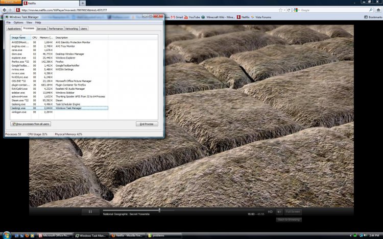Sort by the CPU column header
This screenshot has height=239, width=383.
tap(35, 38)
